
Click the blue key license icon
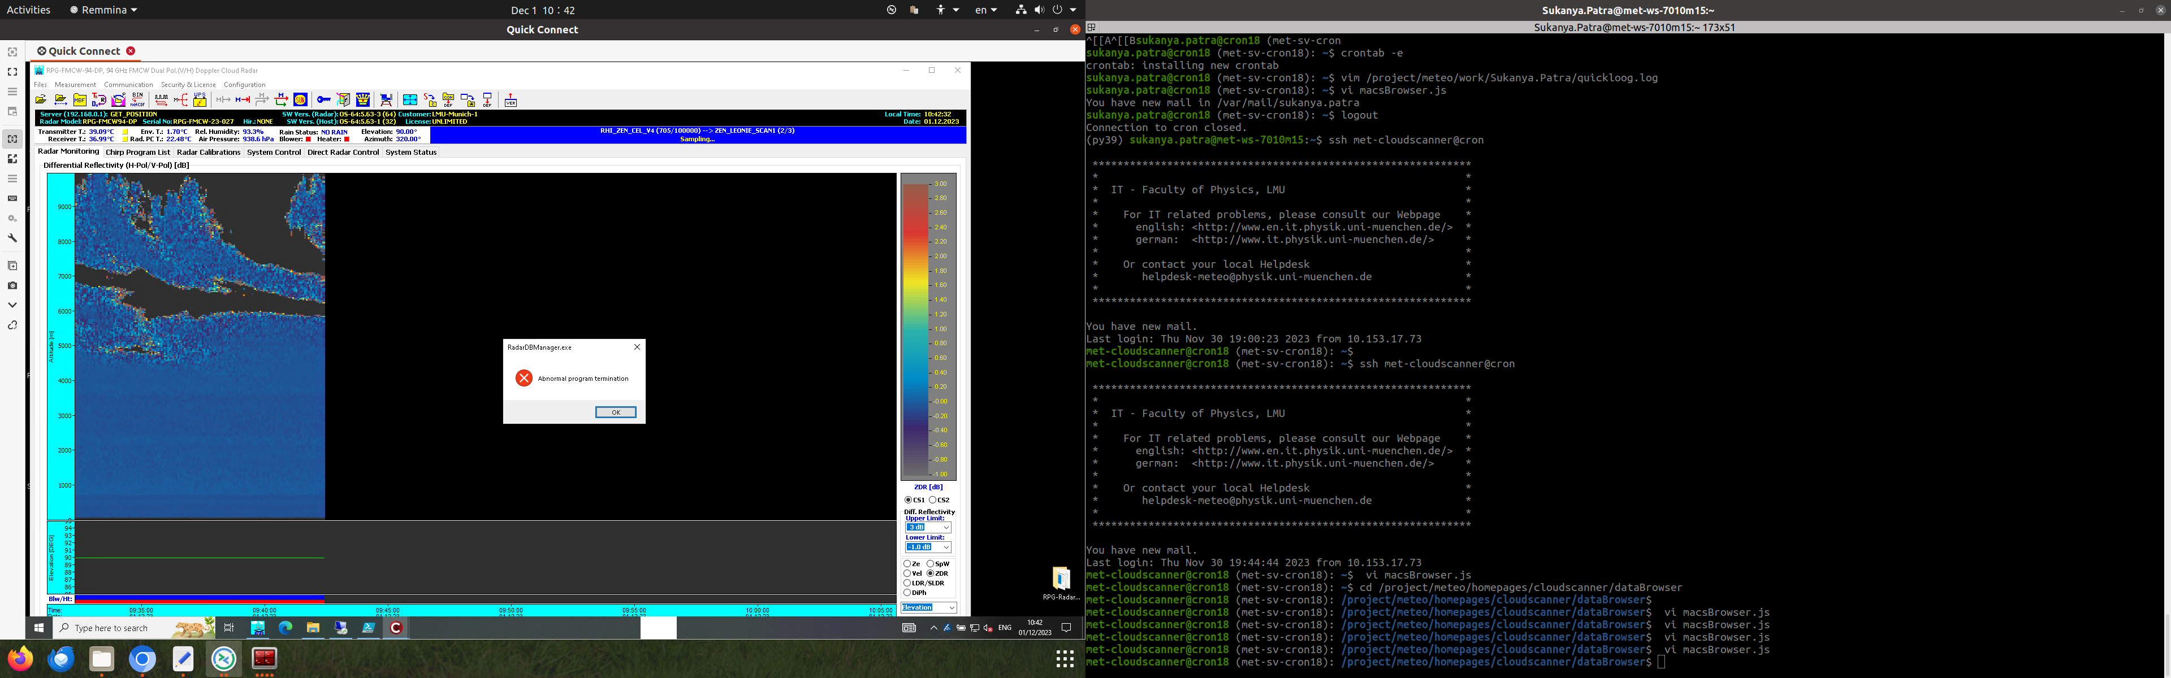click(x=323, y=100)
